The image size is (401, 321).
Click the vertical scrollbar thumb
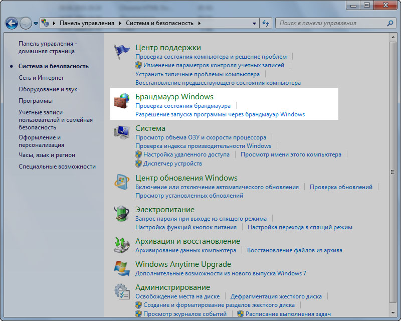(x=392, y=172)
